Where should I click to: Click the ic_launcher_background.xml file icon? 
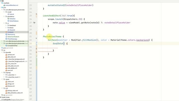(x=6, y=59)
